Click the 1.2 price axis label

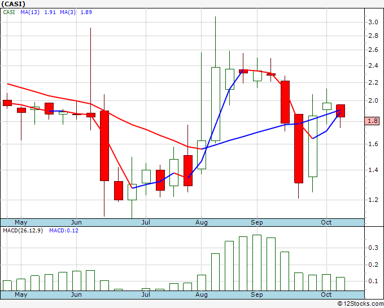pos(373,200)
